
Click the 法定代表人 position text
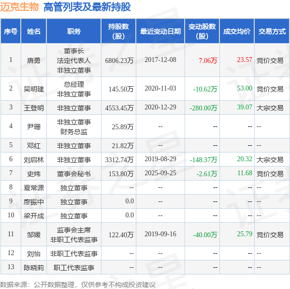[x=74, y=61]
